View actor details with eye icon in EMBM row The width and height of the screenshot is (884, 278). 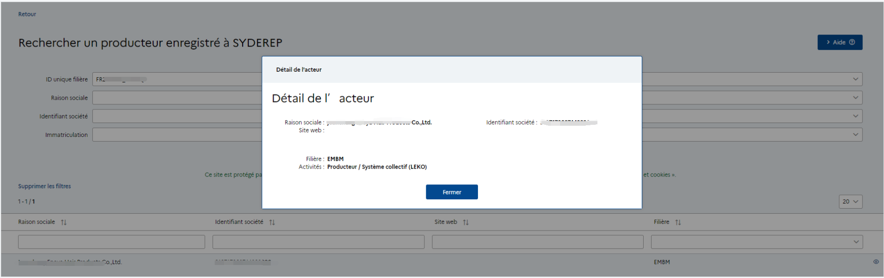[876, 262]
